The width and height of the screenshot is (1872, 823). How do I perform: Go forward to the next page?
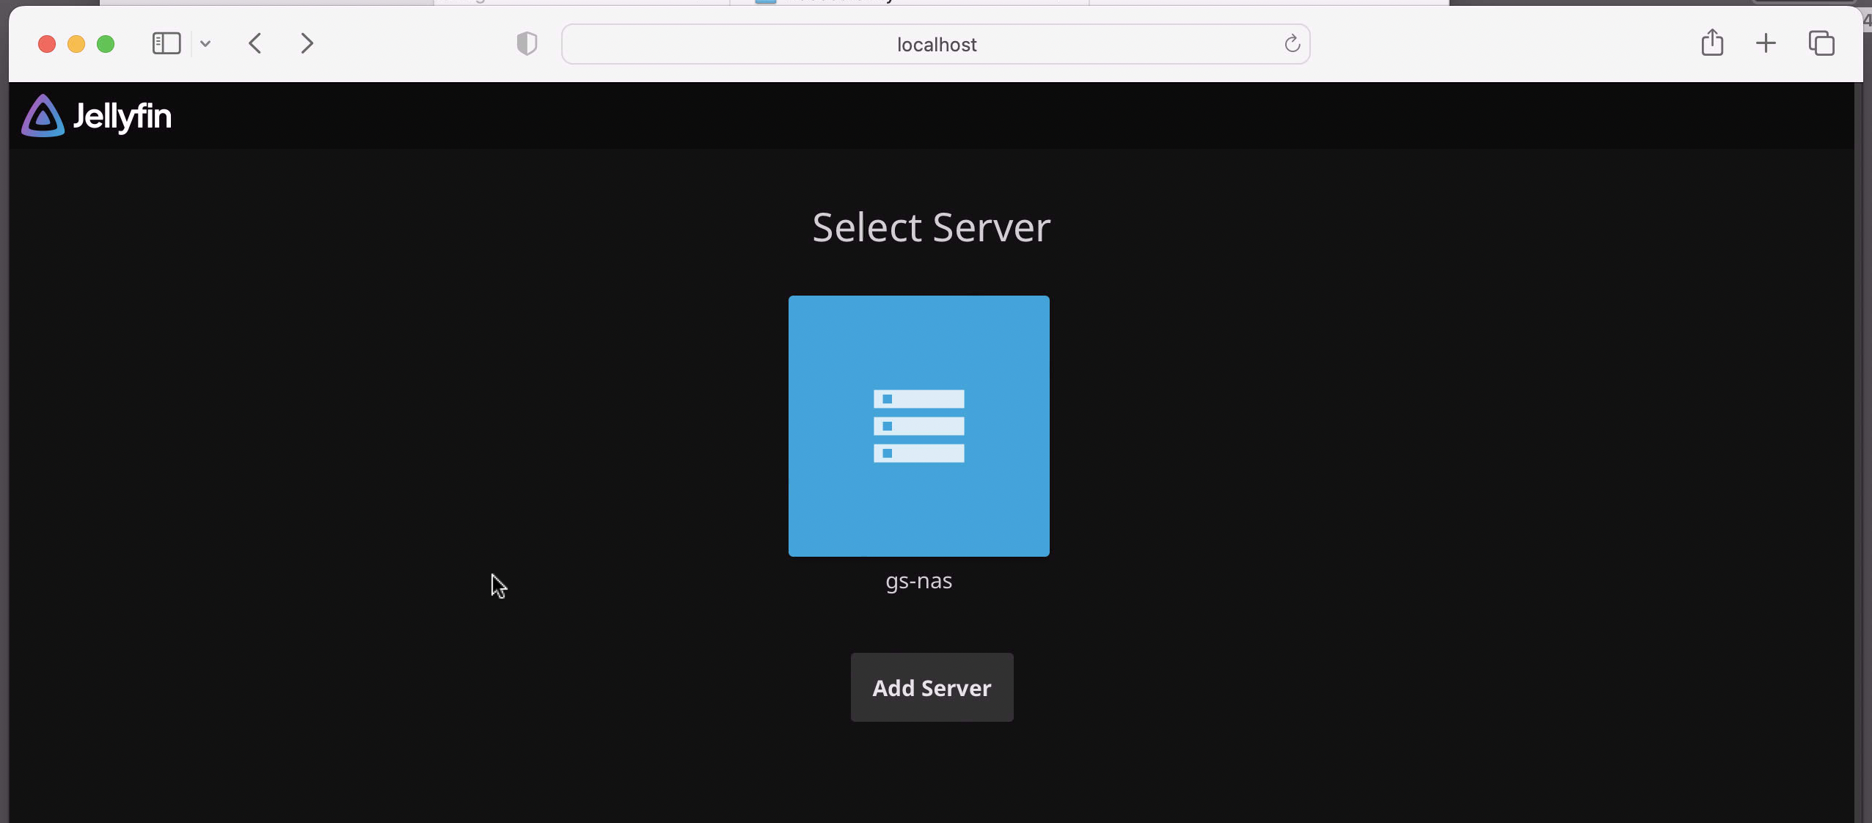tap(307, 44)
